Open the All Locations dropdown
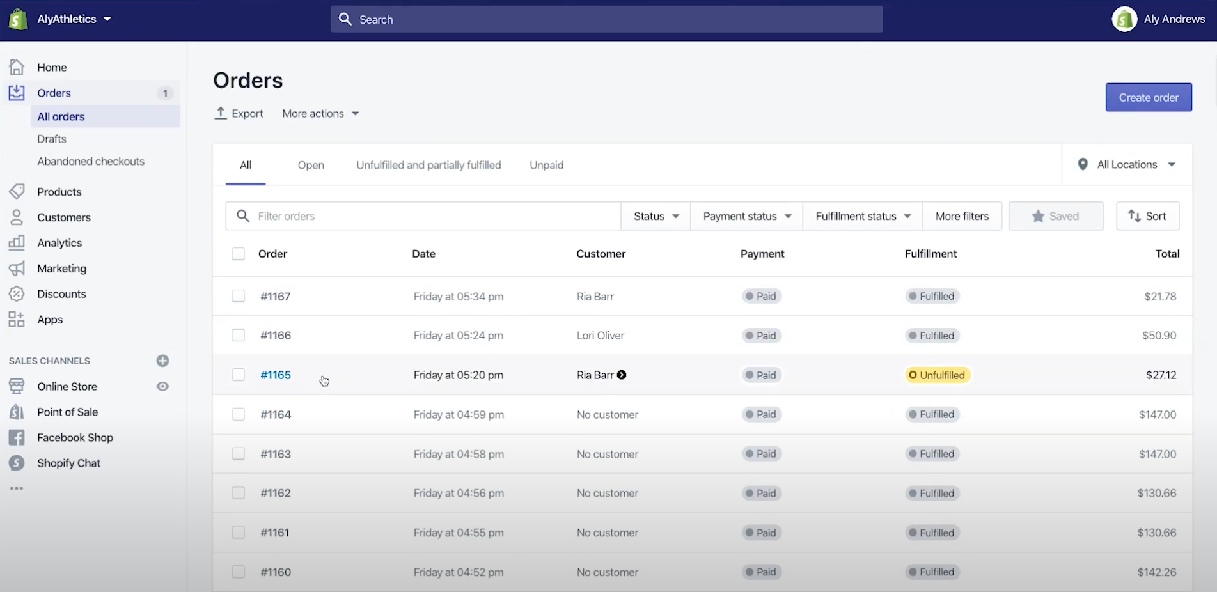1217x592 pixels. 1127,164
